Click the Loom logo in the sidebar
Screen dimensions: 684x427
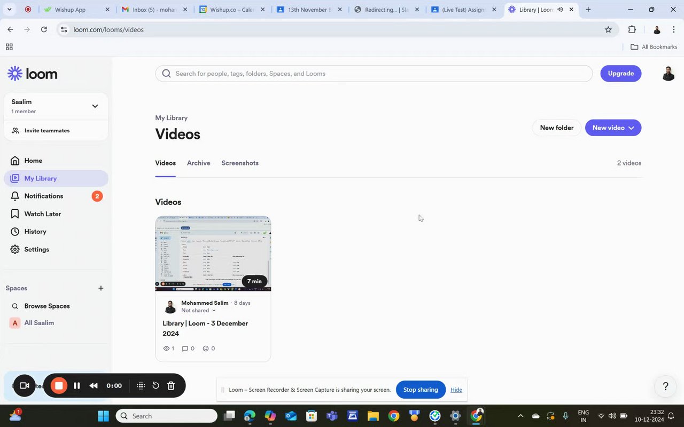(33, 74)
